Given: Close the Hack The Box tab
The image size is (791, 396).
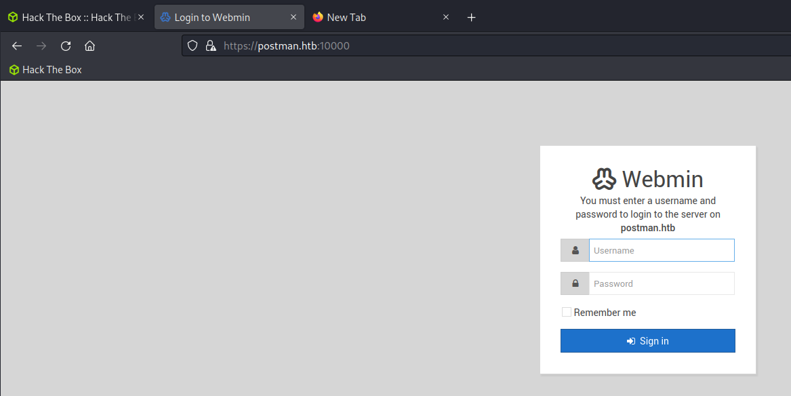Looking at the screenshot, I should pos(141,17).
